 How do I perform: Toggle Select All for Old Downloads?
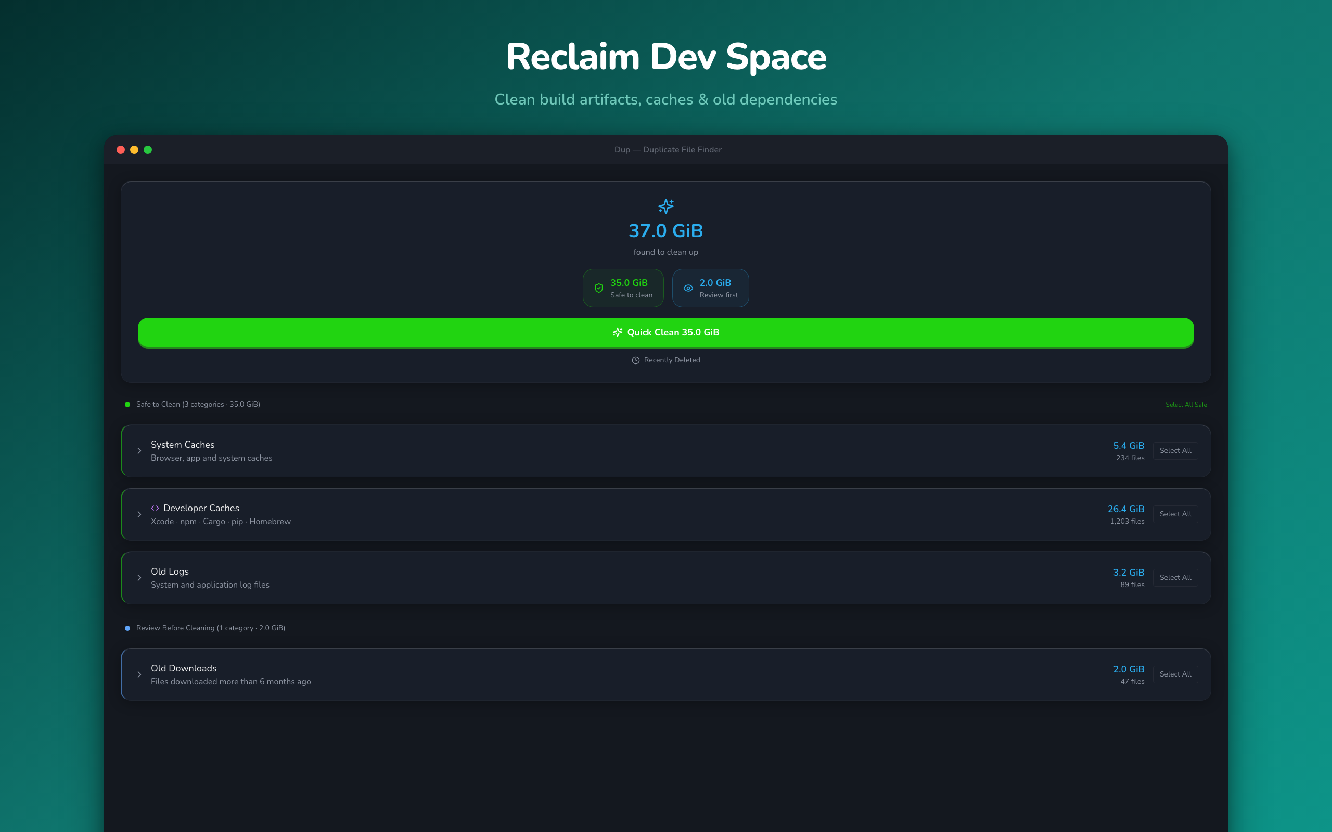tap(1176, 674)
